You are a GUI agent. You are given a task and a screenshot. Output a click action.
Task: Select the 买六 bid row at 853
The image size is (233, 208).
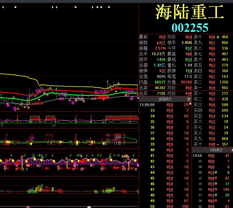pyautogui.click(x=213, y=122)
